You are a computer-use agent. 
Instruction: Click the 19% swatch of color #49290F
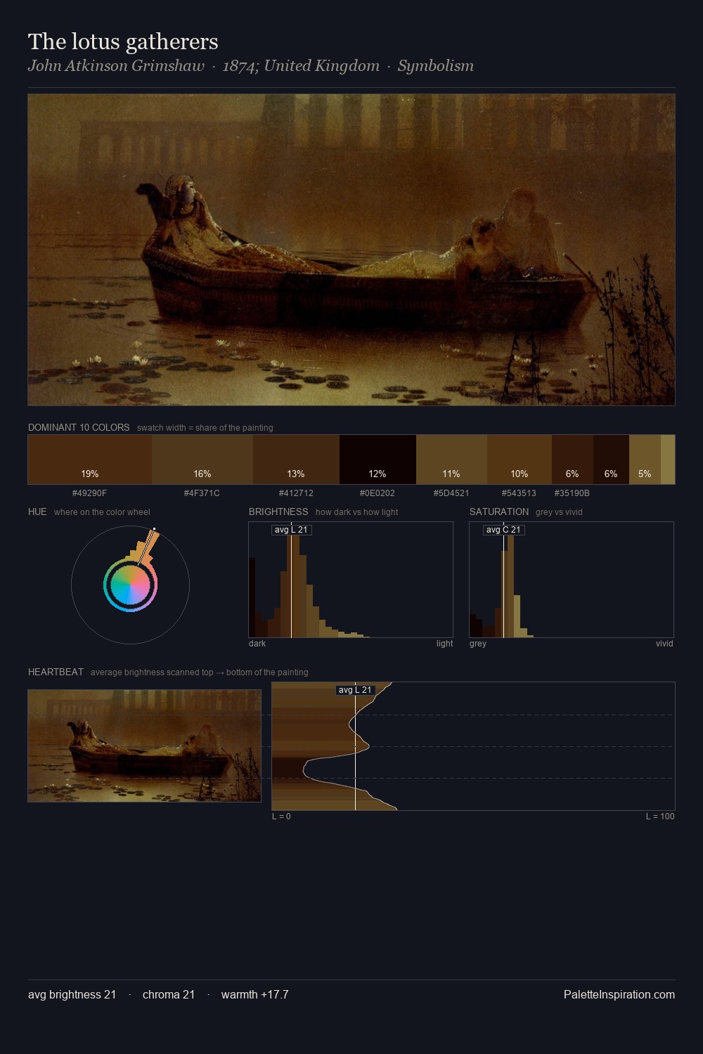pyautogui.click(x=90, y=460)
